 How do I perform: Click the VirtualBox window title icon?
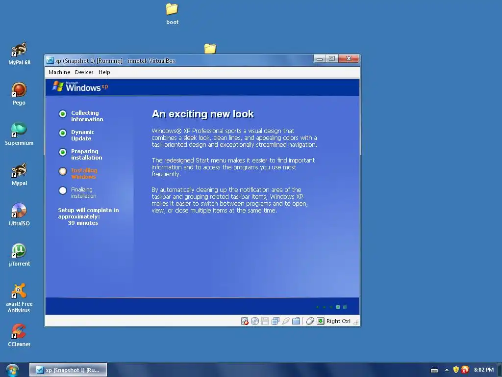50,60
